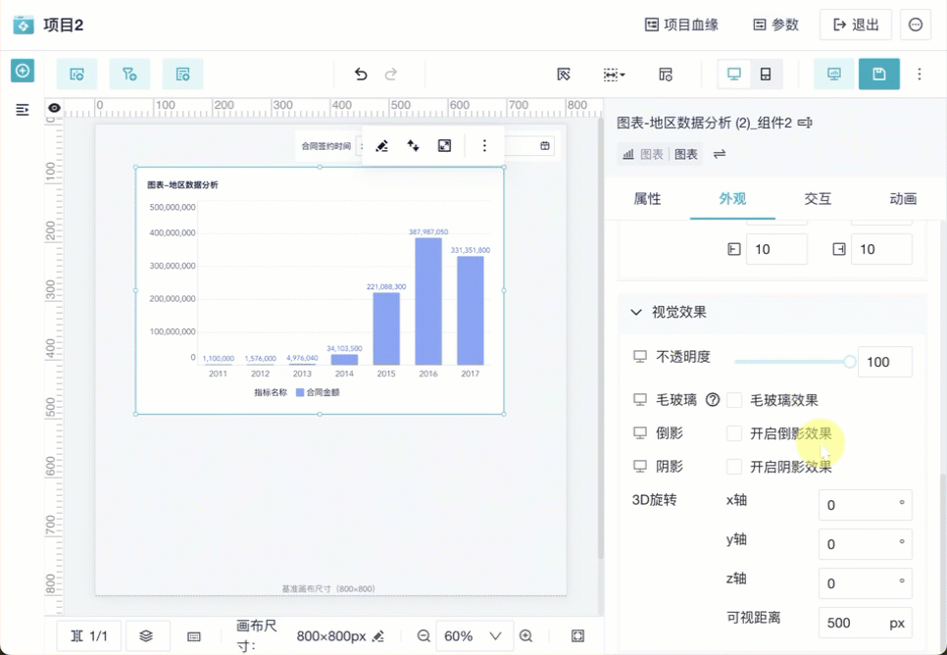Click the calendar icon in date filter
947x655 pixels.
pyautogui.click(x=545, y=146)
